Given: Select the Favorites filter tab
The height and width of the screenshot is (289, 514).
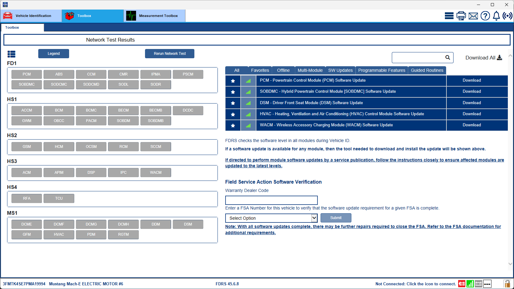Looking at the screenshot, I should 260,70.
